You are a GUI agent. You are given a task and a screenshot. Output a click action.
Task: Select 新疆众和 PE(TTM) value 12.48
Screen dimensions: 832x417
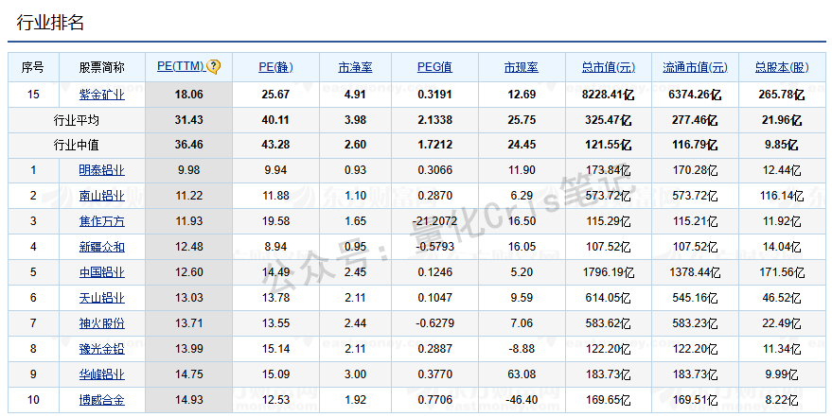coord(189,247)
